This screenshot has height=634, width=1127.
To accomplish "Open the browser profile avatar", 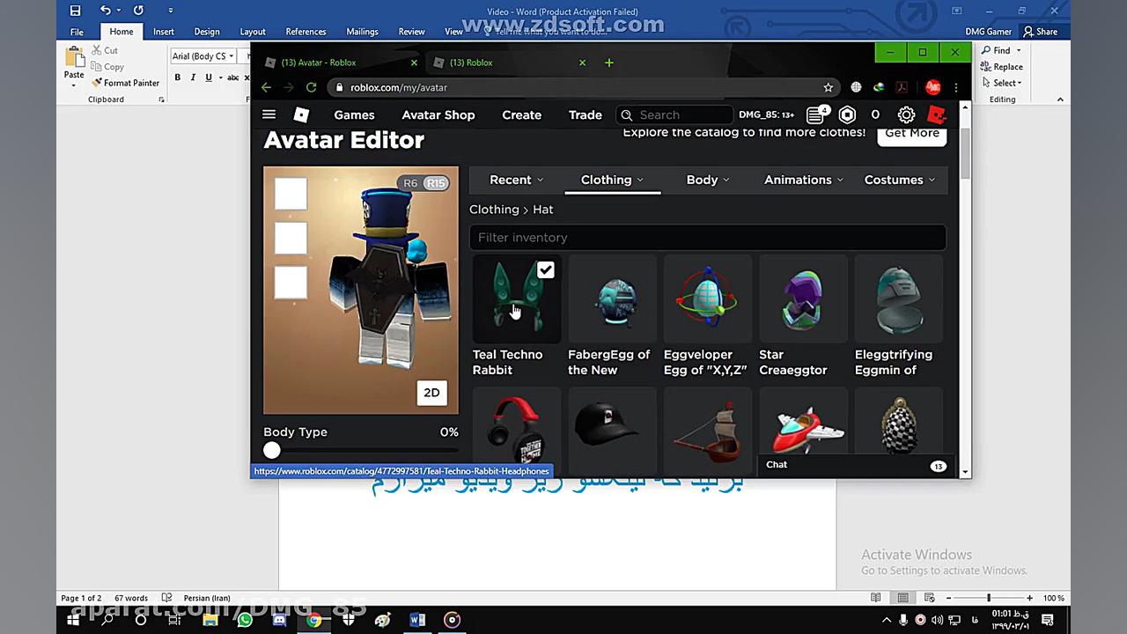I will pyautogui.click(x=932, y=87).
